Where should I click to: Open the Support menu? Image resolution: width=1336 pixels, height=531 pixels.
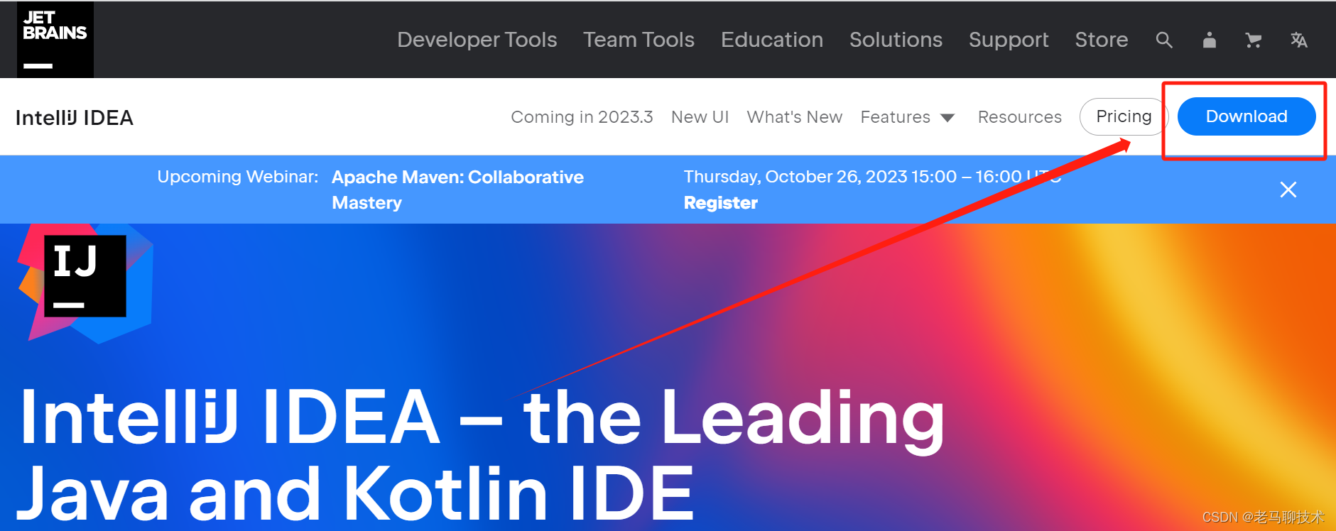point(1009,40)
